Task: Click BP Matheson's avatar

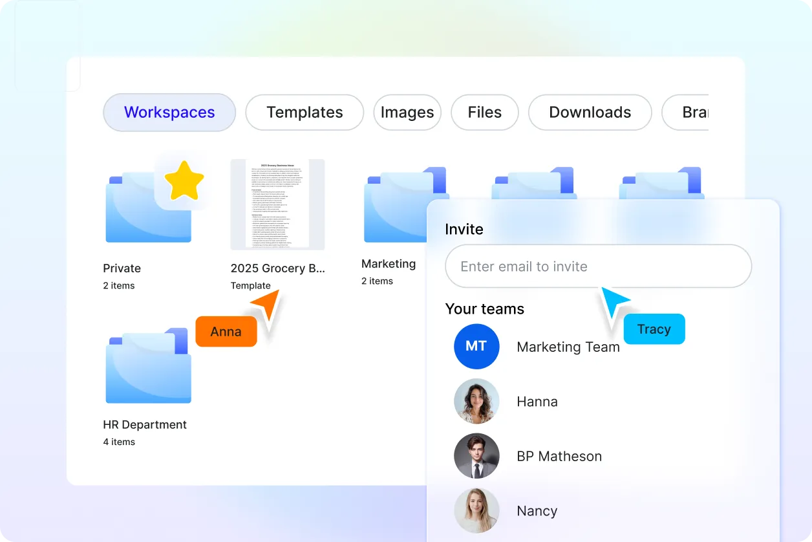Action: pos(476,456)
